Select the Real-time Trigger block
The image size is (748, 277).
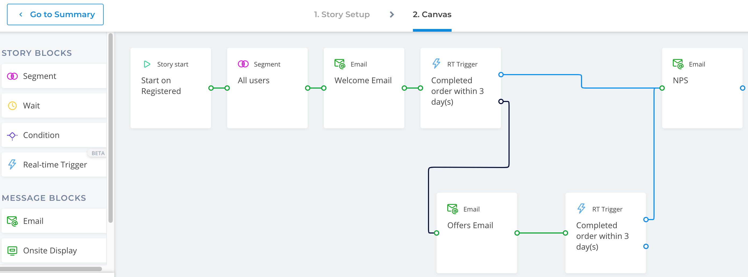54,165
